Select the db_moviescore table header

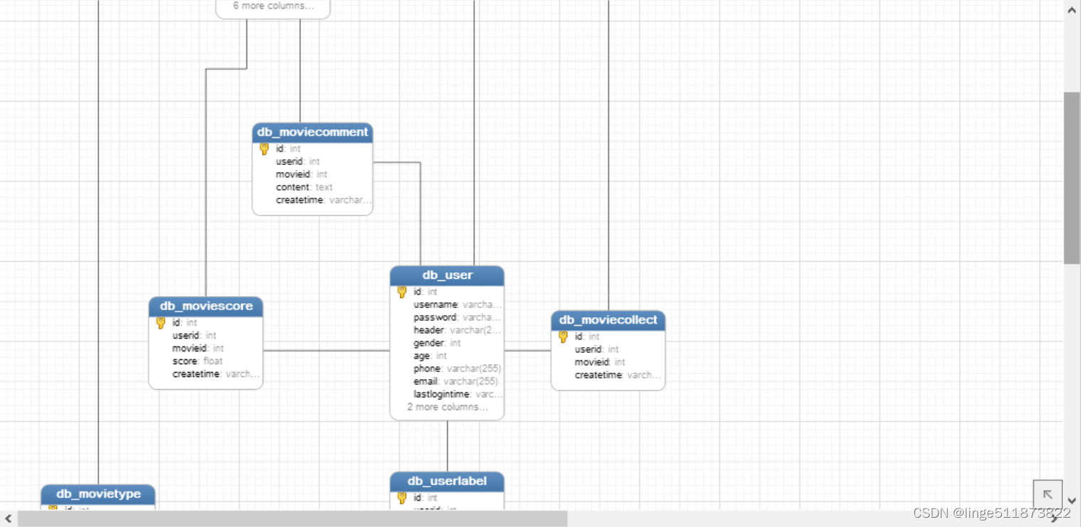pos(206,307)
